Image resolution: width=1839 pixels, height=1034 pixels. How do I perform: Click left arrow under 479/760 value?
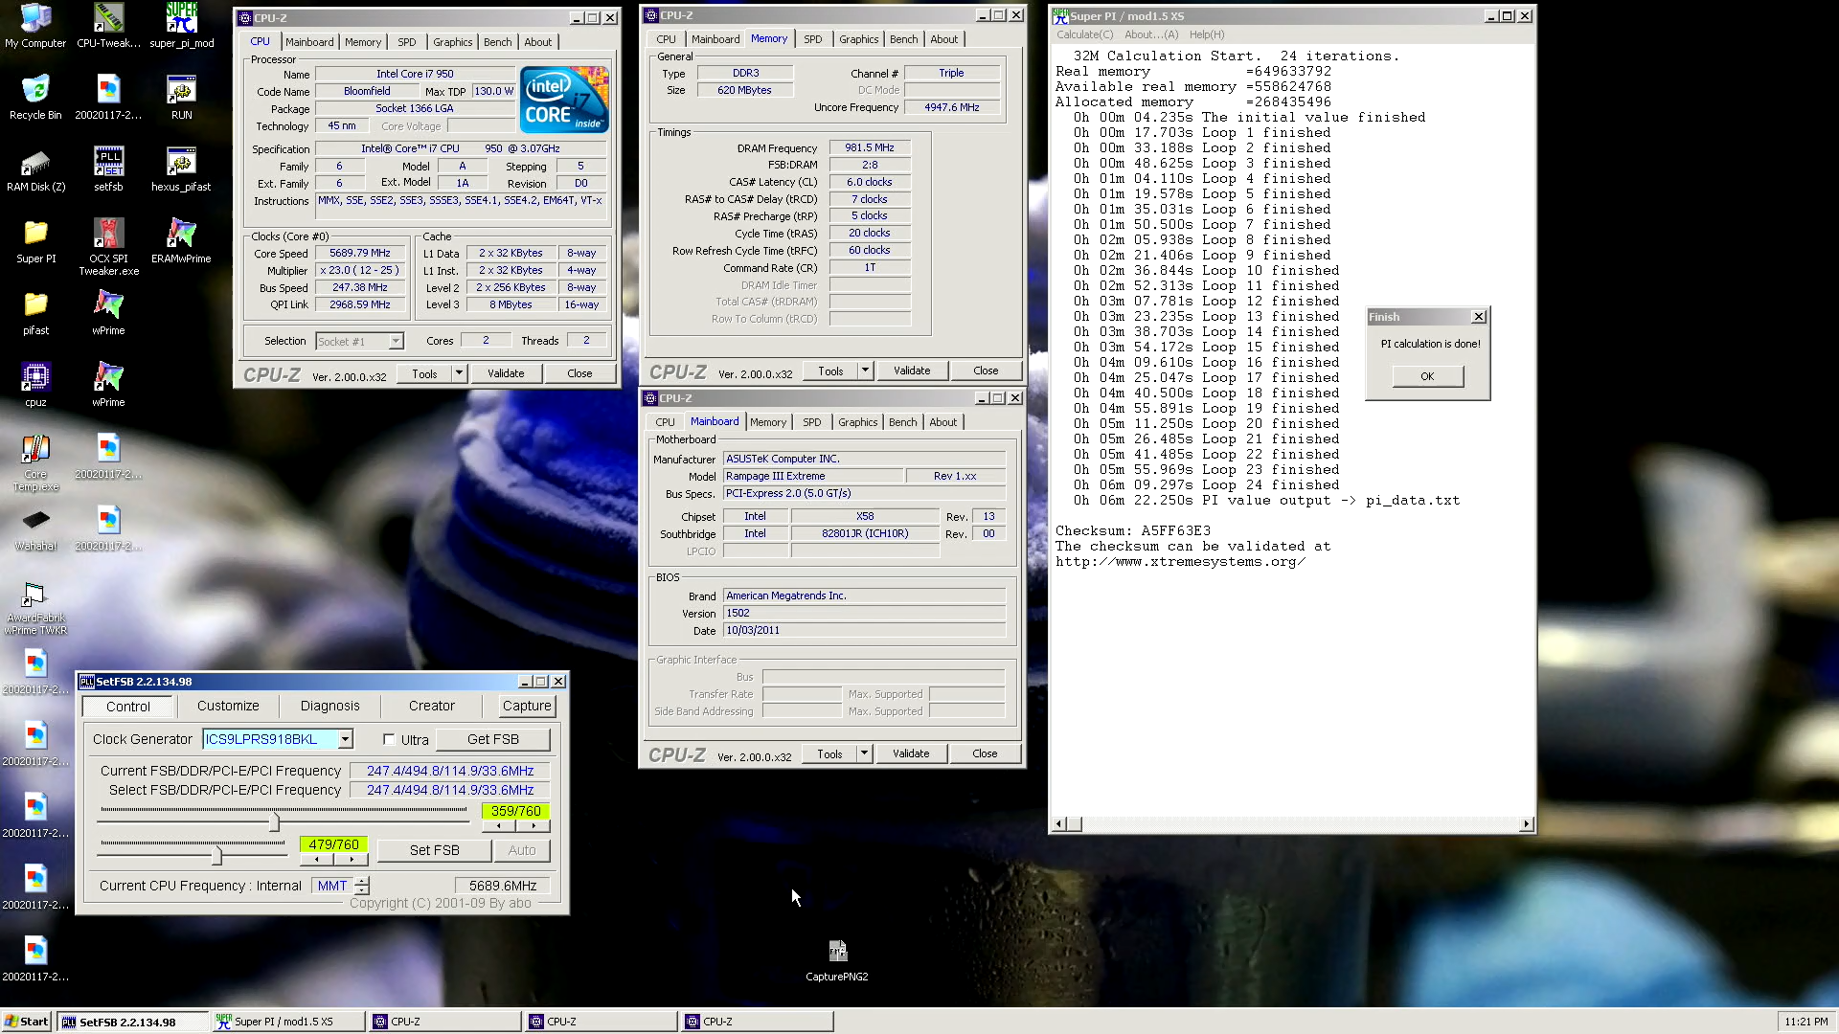pos(317,859)
